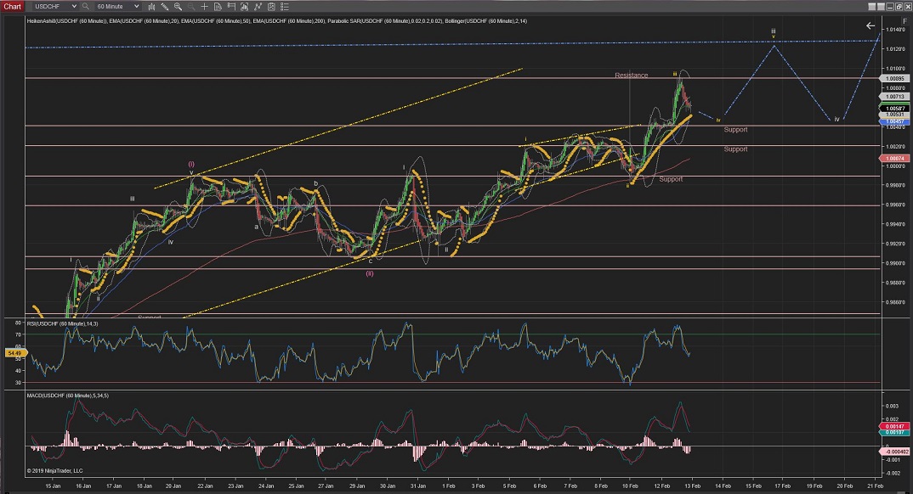The width and height of the screenshot is (913, 494).
Task: Open the Chart menu button
Action: 12,7
